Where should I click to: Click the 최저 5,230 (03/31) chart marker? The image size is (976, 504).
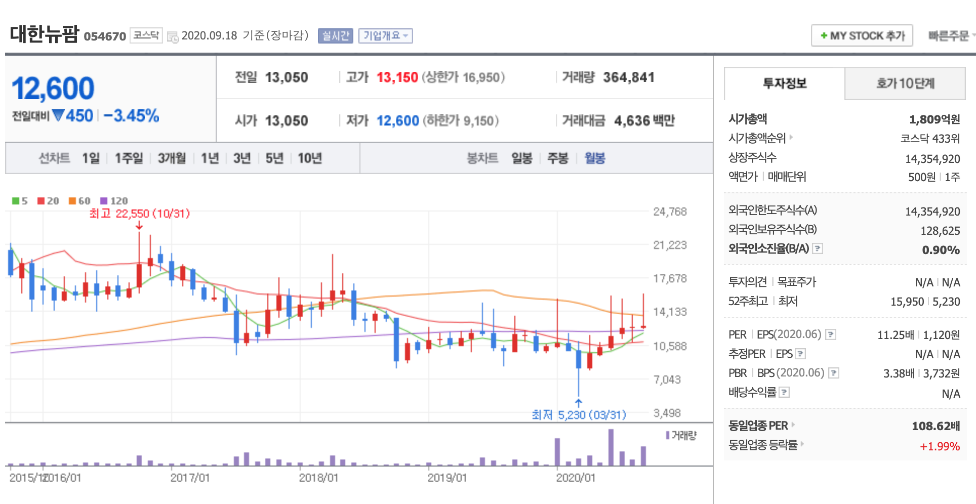[x=579, y=415]
